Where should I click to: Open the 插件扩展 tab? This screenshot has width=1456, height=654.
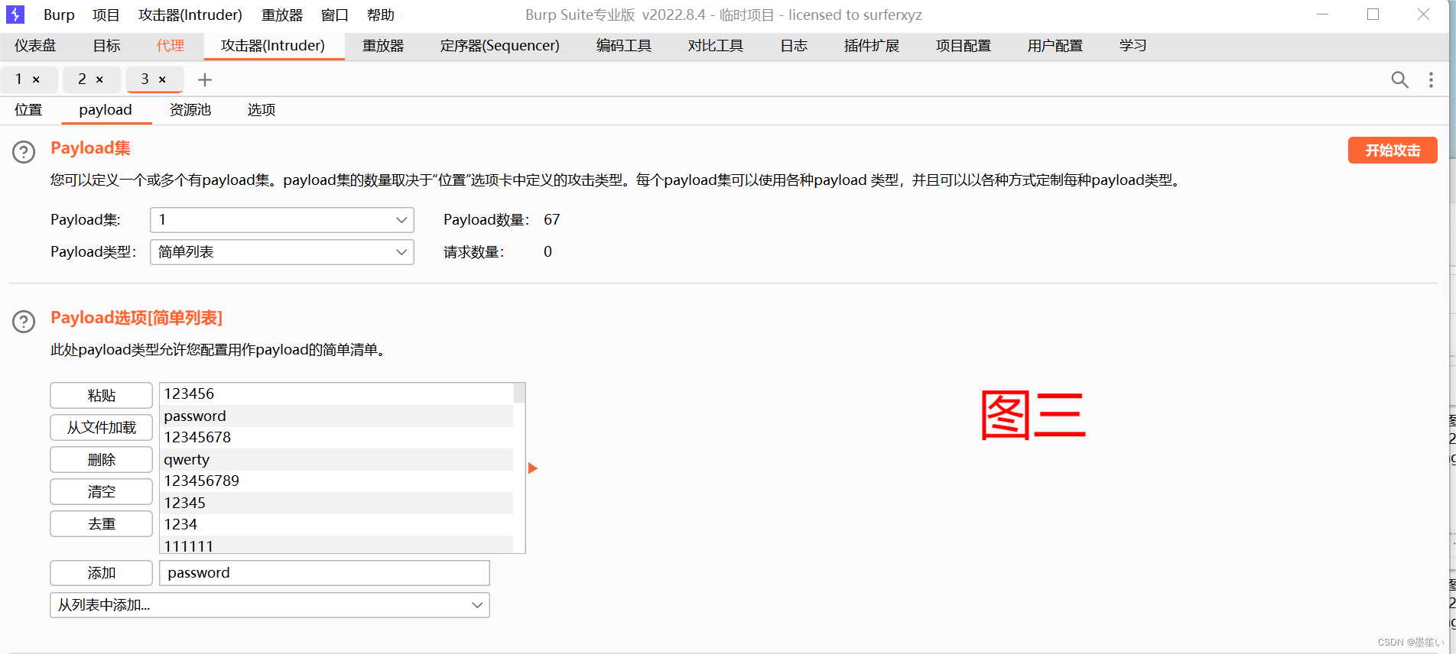pyautogui.click(x=872, y=46)
